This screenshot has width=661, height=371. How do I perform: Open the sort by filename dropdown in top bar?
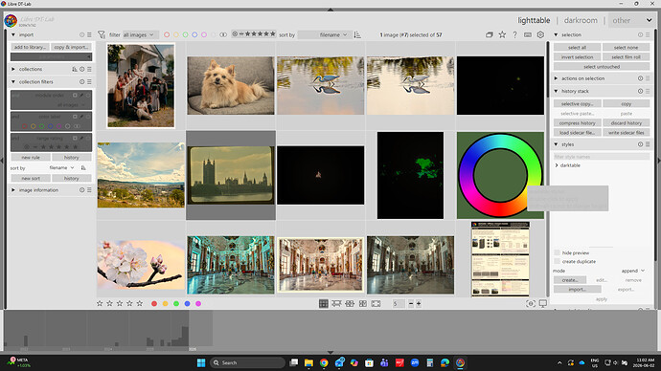pos(324,35)
